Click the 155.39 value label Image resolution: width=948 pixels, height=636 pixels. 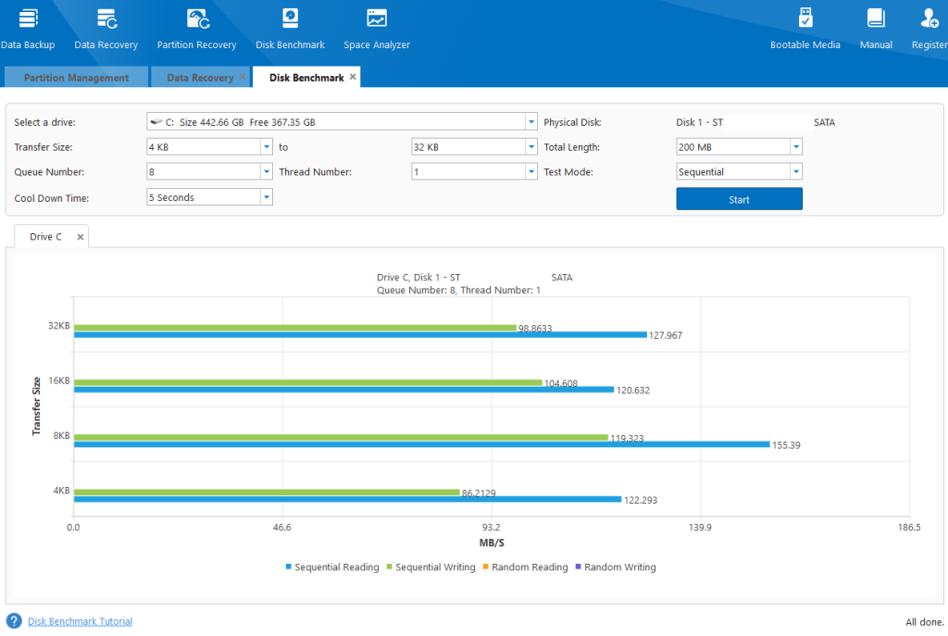(786, 445)
